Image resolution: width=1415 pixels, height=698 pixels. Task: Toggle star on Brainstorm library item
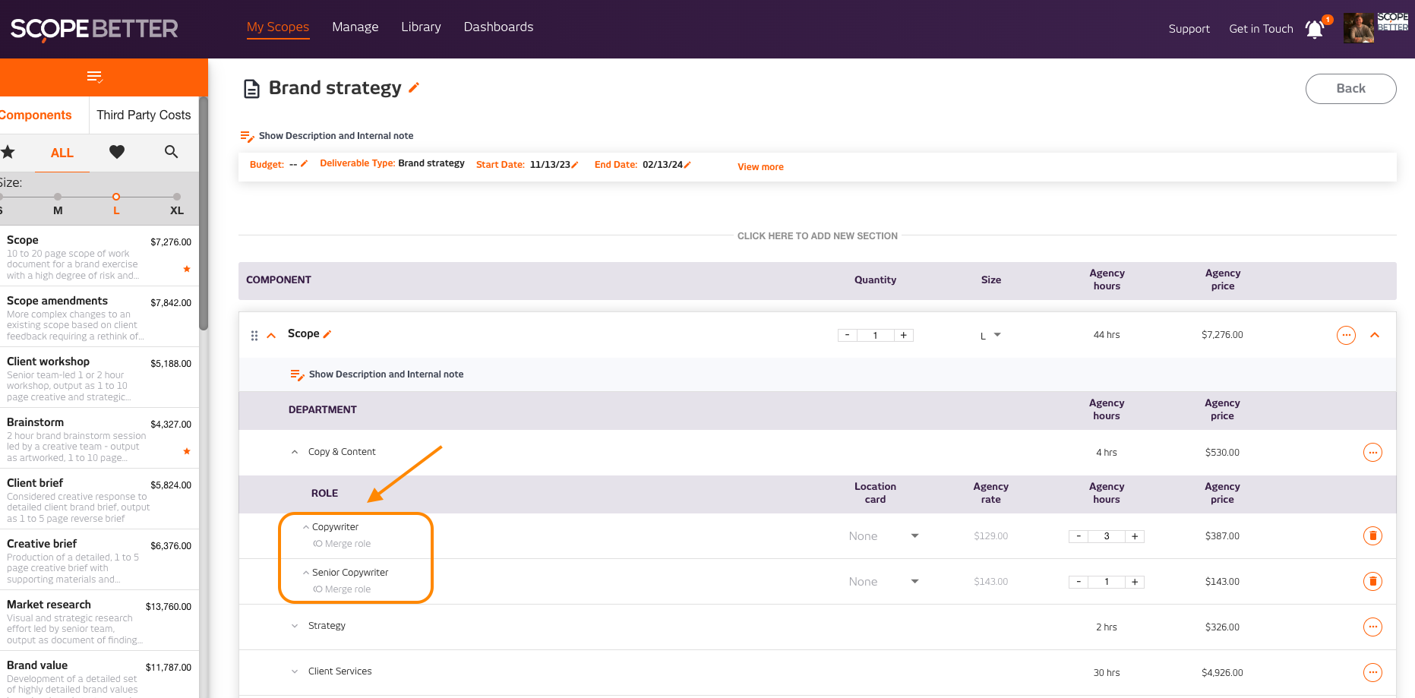pos(187,451)
